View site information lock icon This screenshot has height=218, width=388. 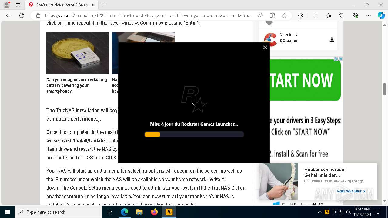click(38, 15)
